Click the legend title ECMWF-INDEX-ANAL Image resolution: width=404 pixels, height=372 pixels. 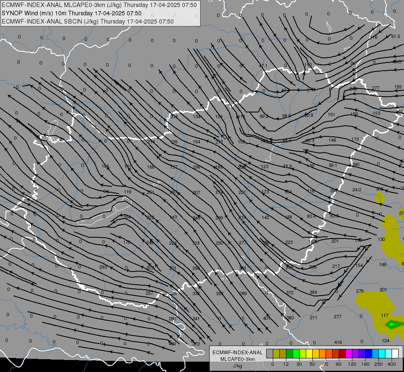238,353
